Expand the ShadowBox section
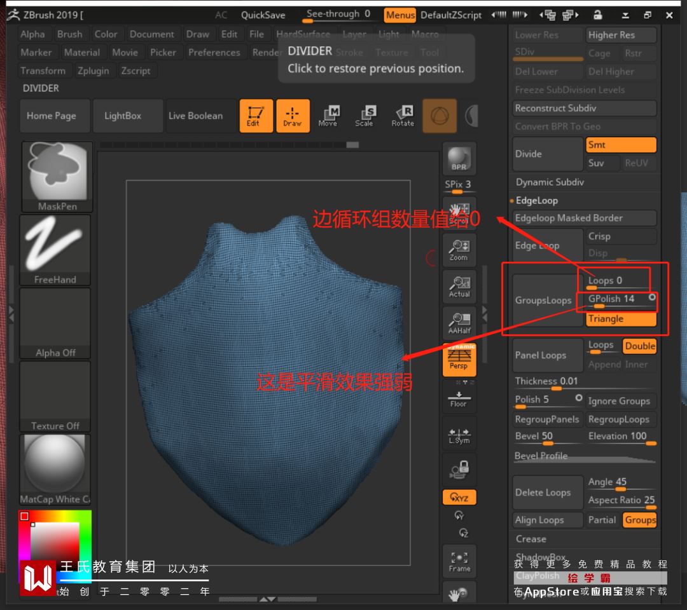Image resolution: width=687 pixels, height=610 pixels. point(540,557)
